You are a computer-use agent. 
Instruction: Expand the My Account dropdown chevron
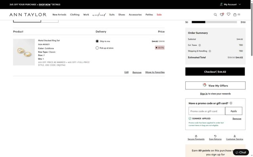point(240,4)
